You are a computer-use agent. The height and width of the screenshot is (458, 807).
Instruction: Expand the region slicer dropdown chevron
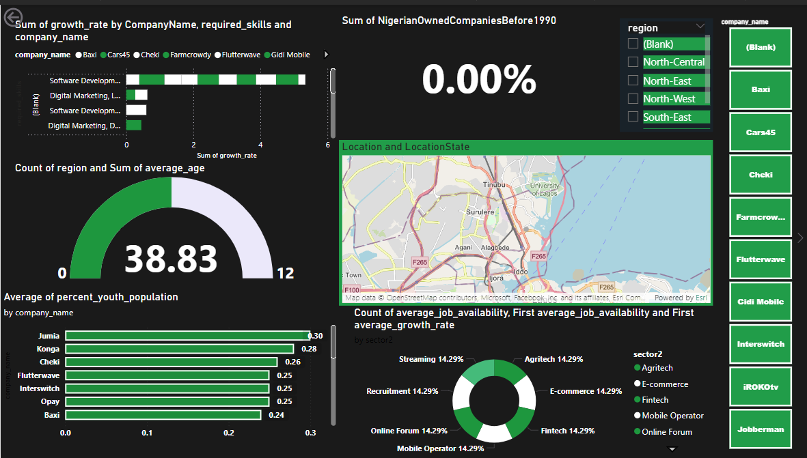pos(700,27)
